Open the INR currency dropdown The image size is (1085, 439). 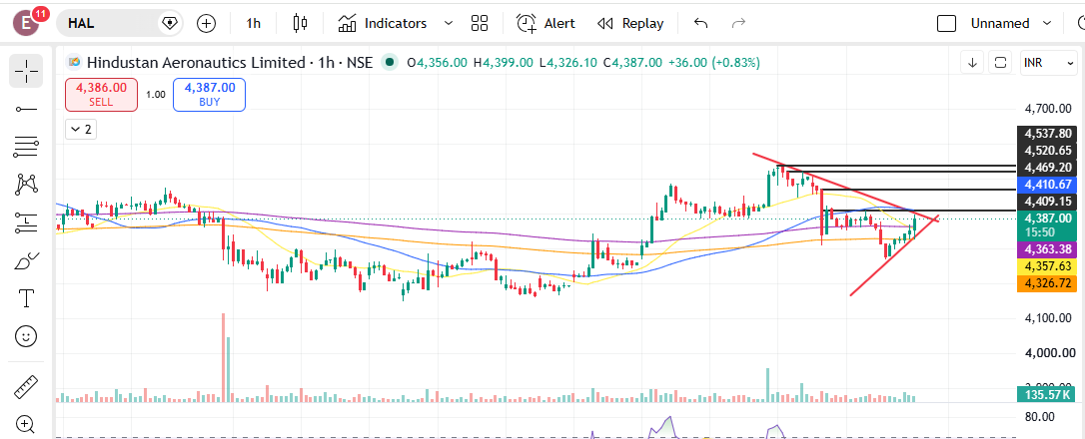1046,63
